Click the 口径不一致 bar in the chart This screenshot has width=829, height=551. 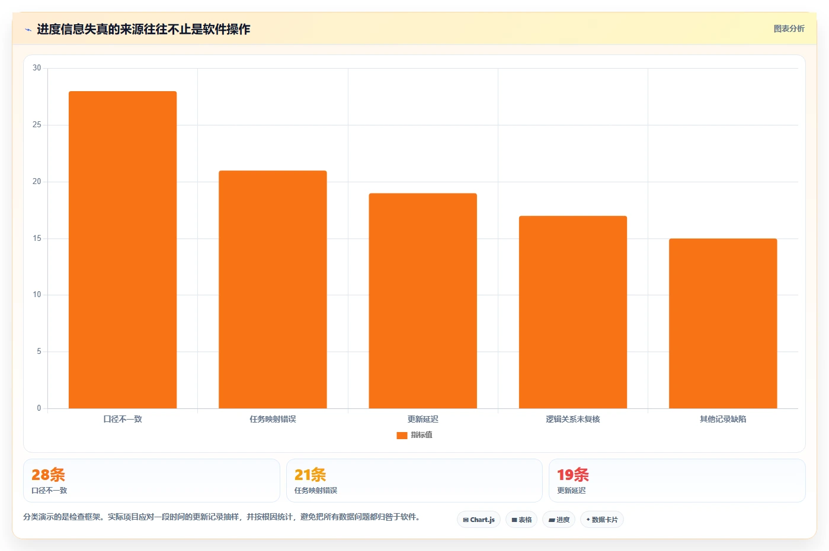click(123, 250)
